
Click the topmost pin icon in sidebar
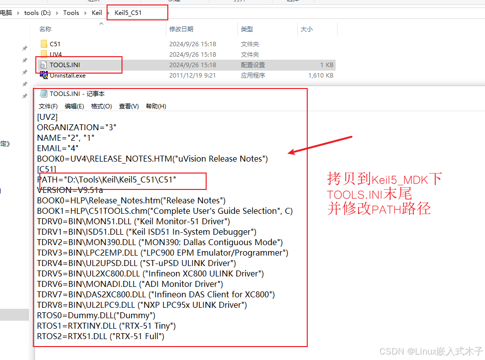[24, 48]
